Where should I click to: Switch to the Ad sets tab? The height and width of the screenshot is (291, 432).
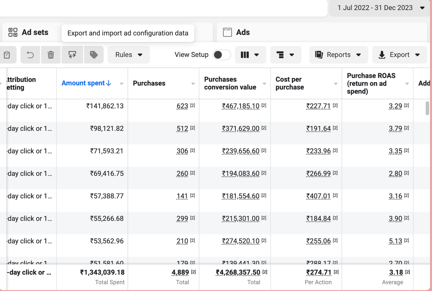[35, 32]
